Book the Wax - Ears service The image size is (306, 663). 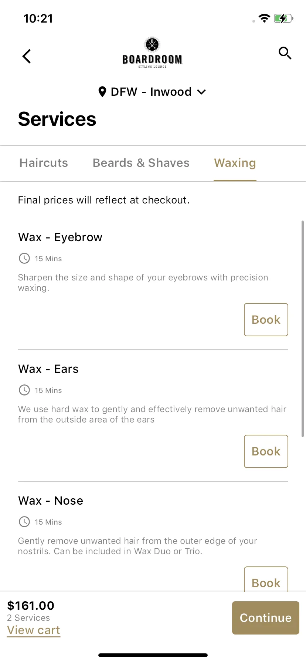click(266, 451)
